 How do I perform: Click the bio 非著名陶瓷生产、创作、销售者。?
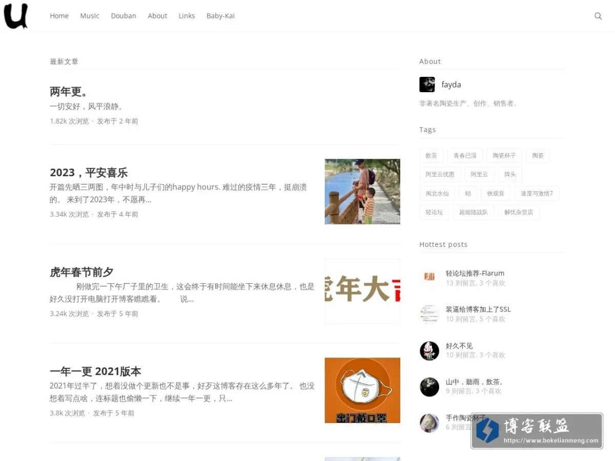pos(469,103)
